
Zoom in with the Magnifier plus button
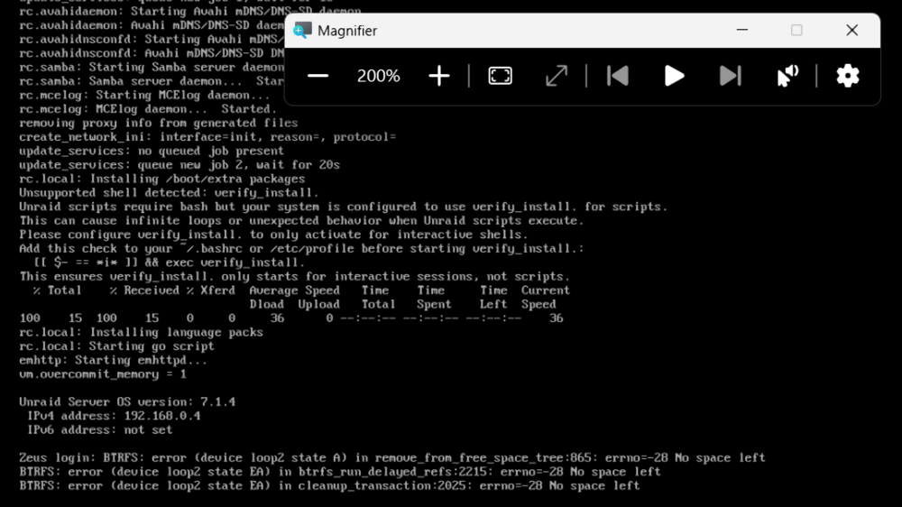pyautogui.click(x=439, y=76)
